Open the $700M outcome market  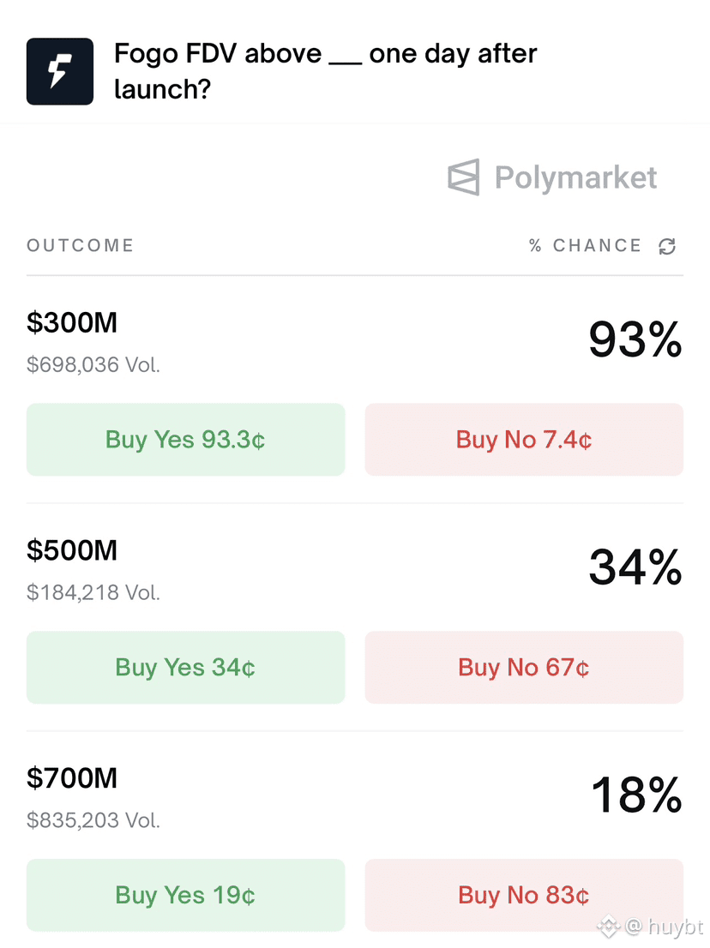[72, 778]
